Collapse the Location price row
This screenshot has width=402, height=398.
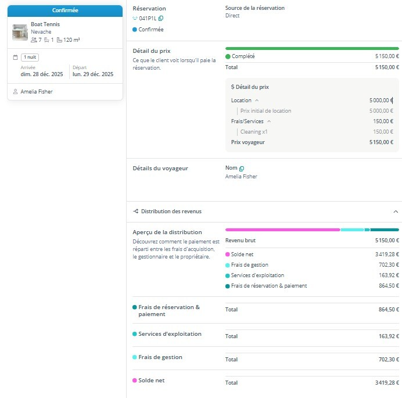[257, 101]
